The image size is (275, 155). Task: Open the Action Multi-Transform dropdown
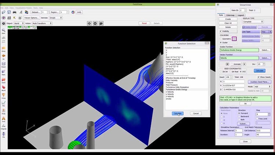coord(42,24)
